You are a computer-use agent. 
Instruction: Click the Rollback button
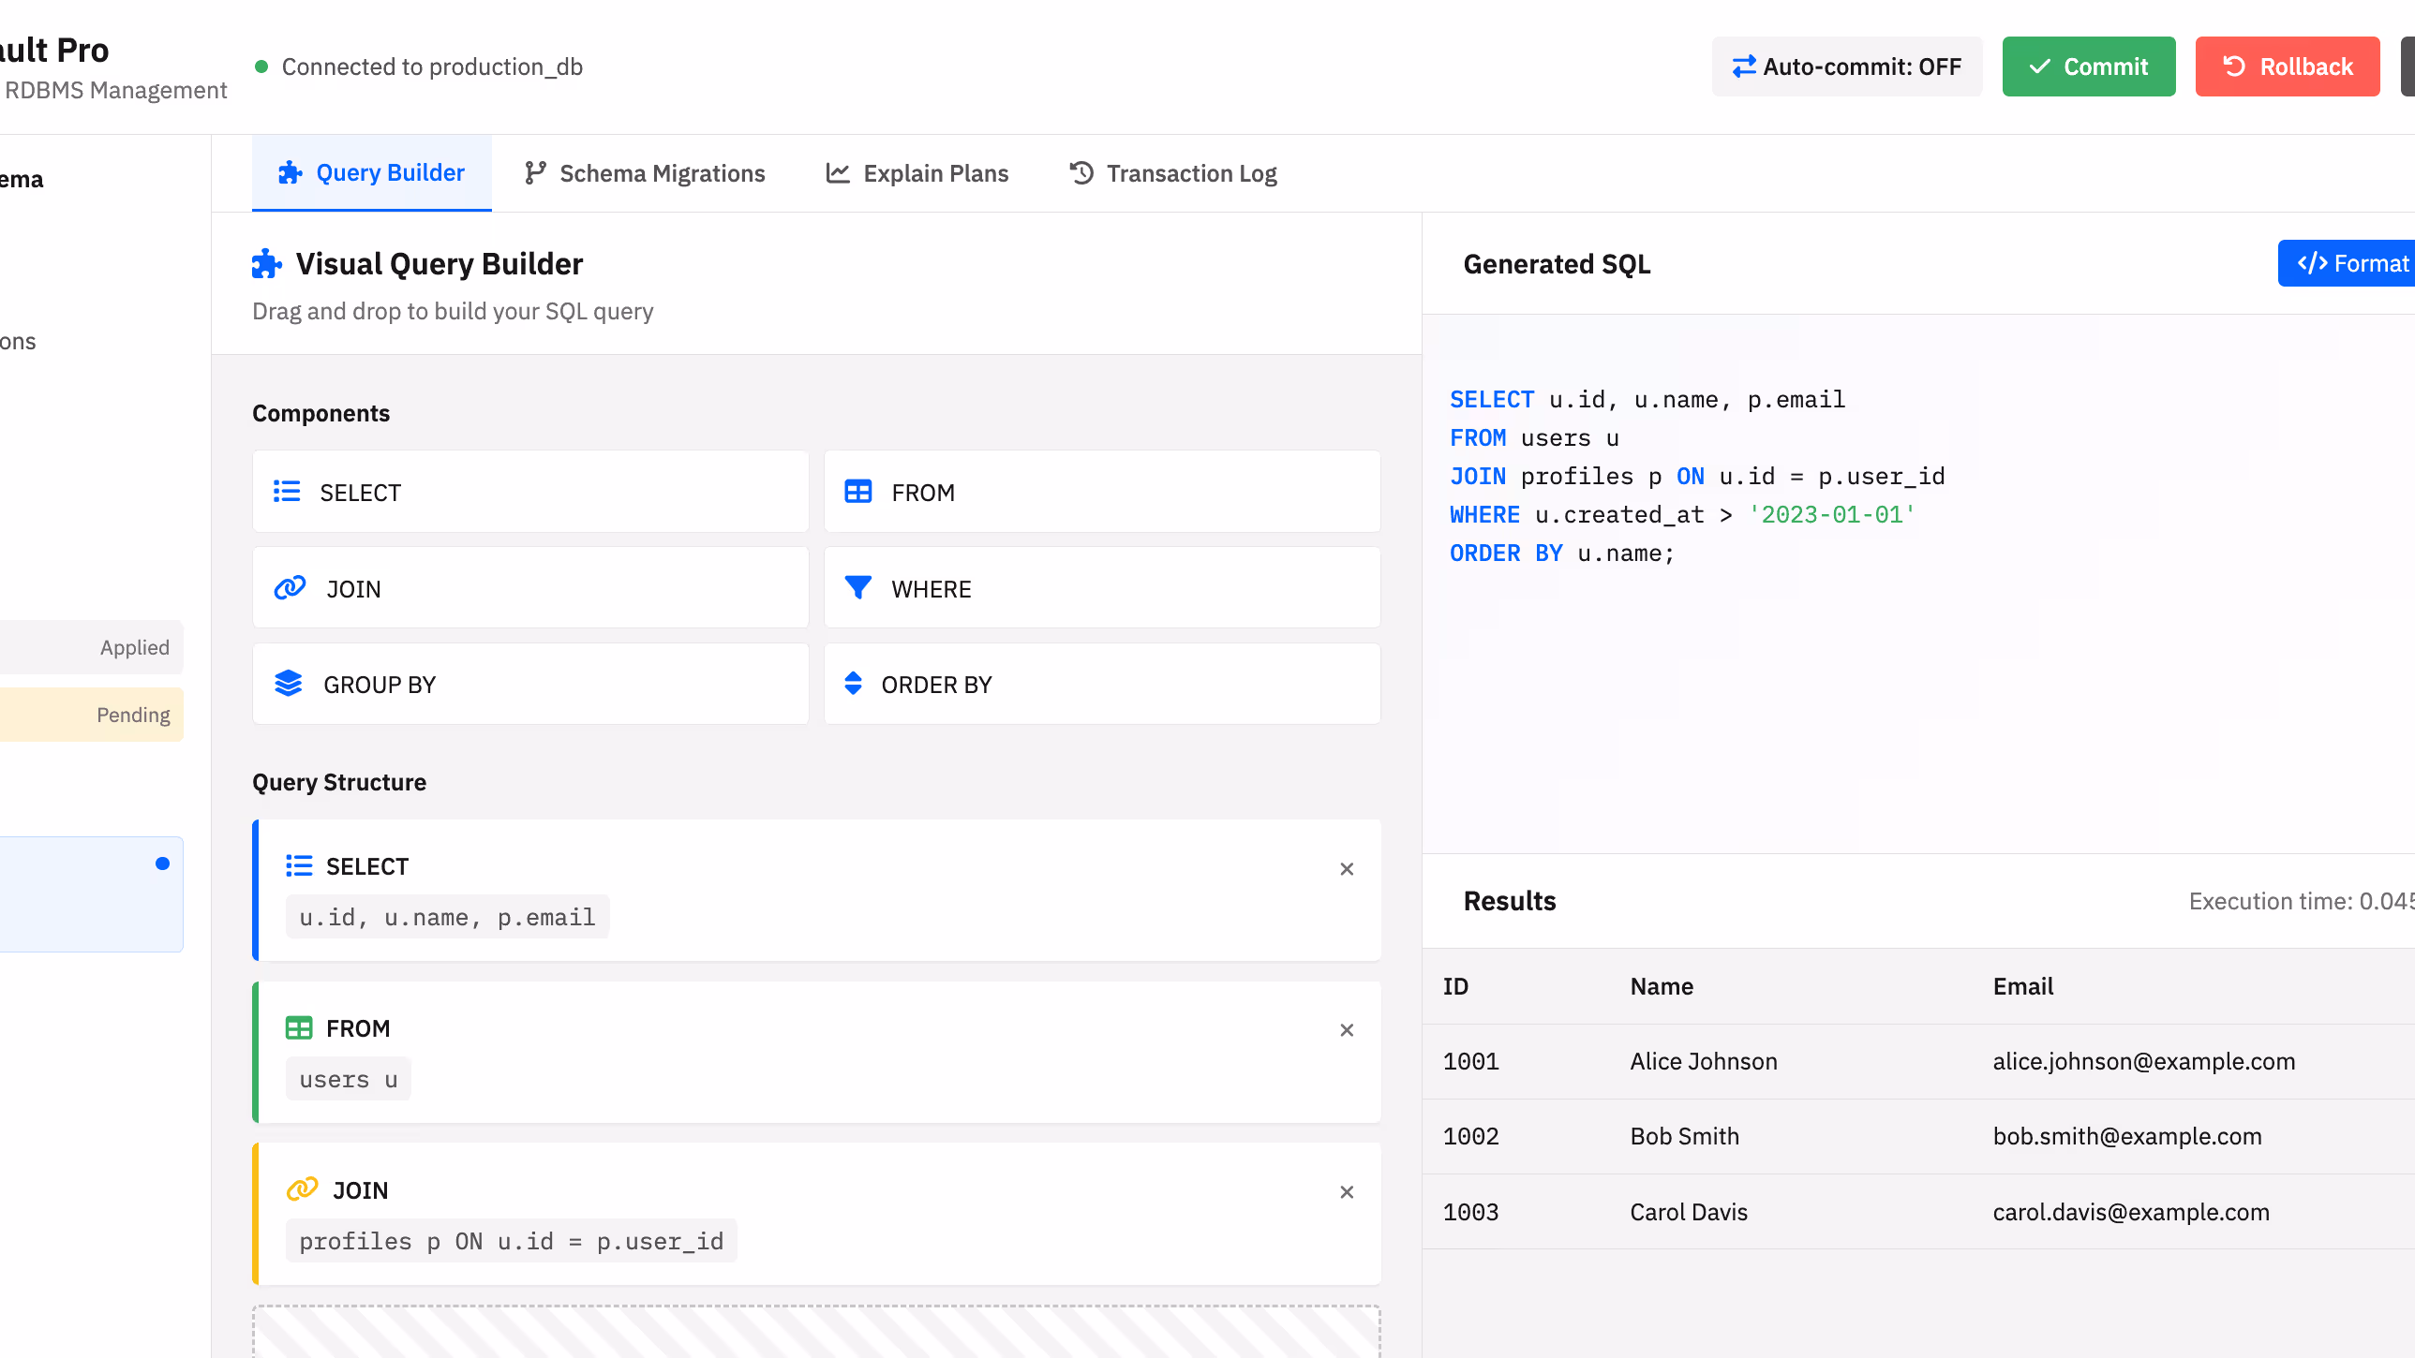point(2288,66)
